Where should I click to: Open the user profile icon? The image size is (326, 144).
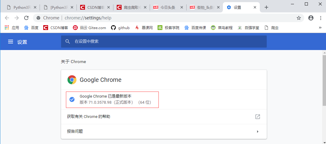[x=311, y=18]
